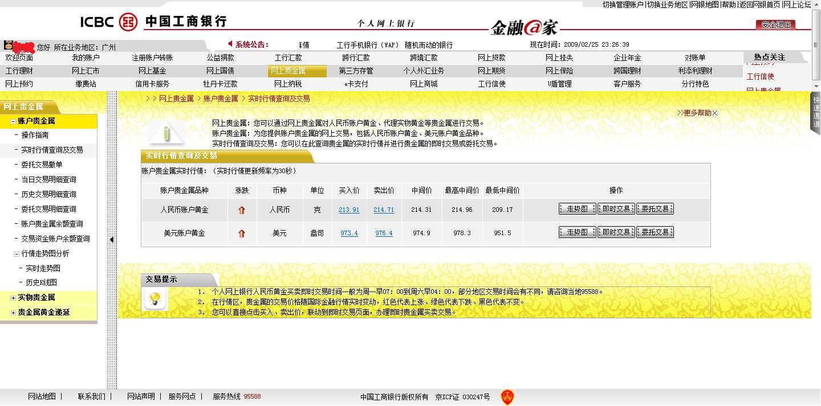Click the buy price 973.4 link
This screenshot has width=821, height=406.
pyautogui.click(x=349, y=233)
